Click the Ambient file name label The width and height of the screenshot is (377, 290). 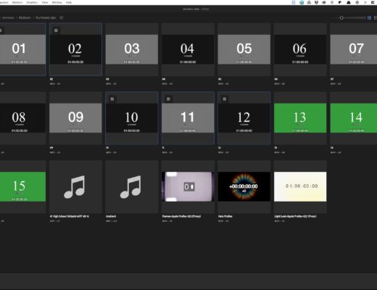click(x=111, y=216)
